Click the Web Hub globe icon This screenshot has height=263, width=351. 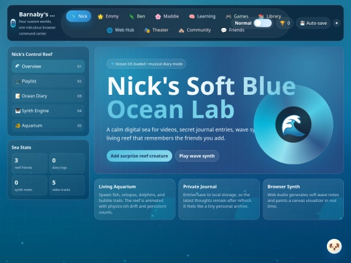[x=109, y=30]
